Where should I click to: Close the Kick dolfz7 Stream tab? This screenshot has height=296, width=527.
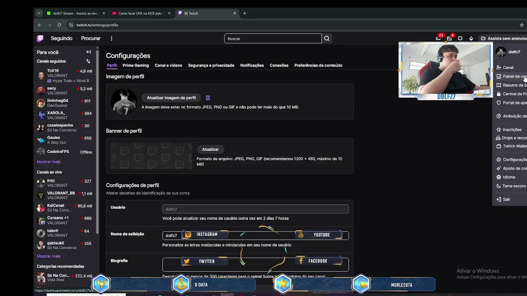(x=103, y=13)
